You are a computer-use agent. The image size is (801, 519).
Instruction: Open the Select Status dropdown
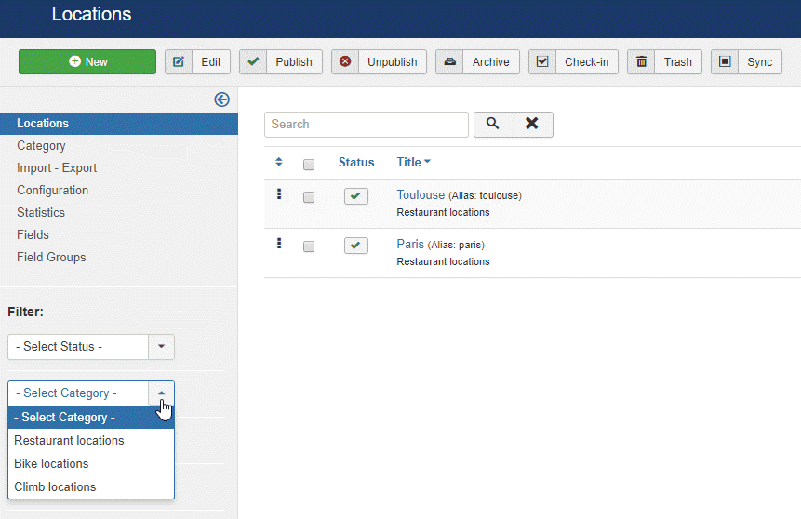tap(90, 347)
